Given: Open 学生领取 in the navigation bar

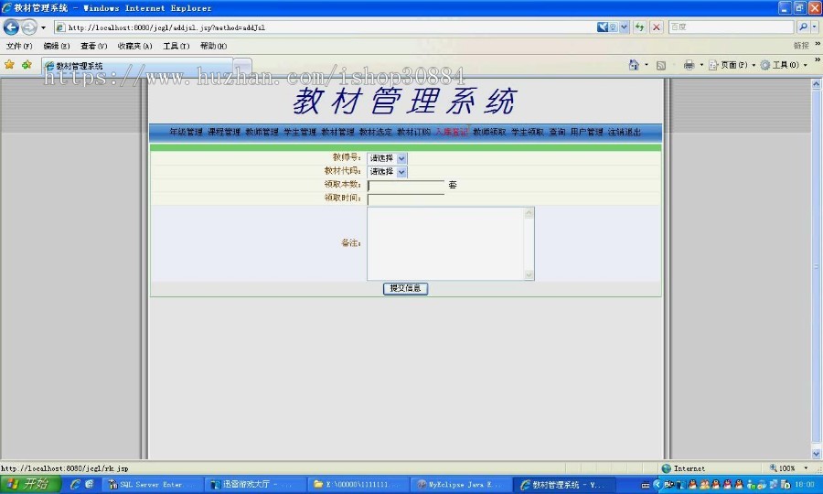Looking at the screenshot, I should pyautogui.click(x=528, y=133).
